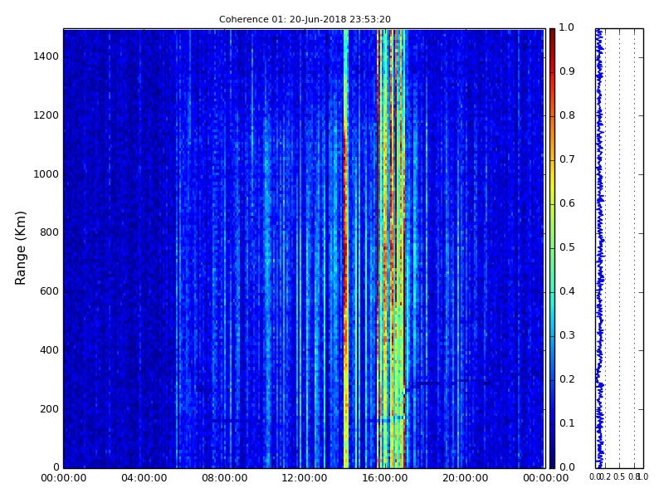664x498 pixels.
Task: Click the colorbar 0.1 label
Action: [x=567, y=423]
